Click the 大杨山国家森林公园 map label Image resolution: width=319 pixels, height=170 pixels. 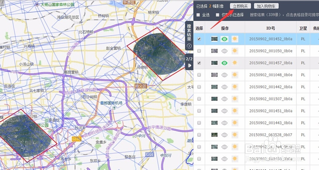coord(57,4)
